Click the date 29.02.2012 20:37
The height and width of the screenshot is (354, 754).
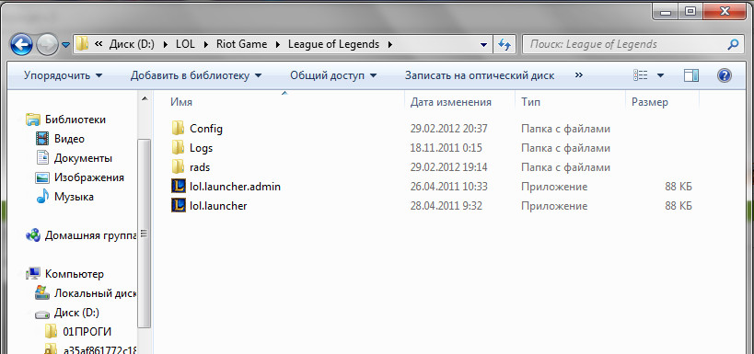[449, 128]
